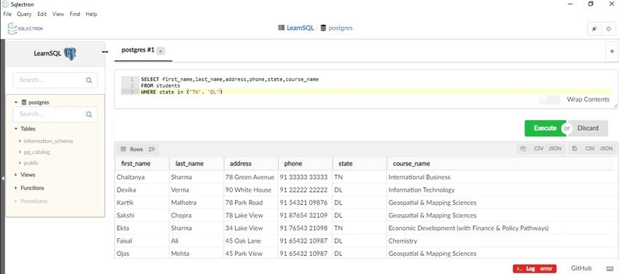Viewport: 620px width, 274px height.
Task: Select the 90 White House address cell
Action: (251, 190)
